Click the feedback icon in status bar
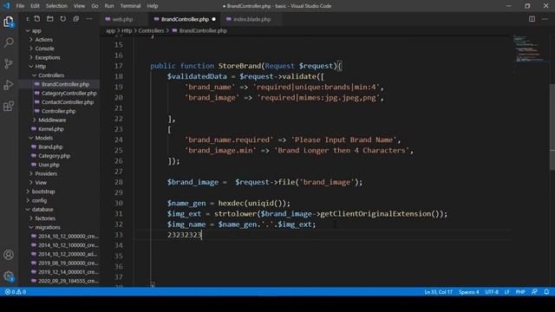This screenshot has height=312, width=555. point(534,292)
